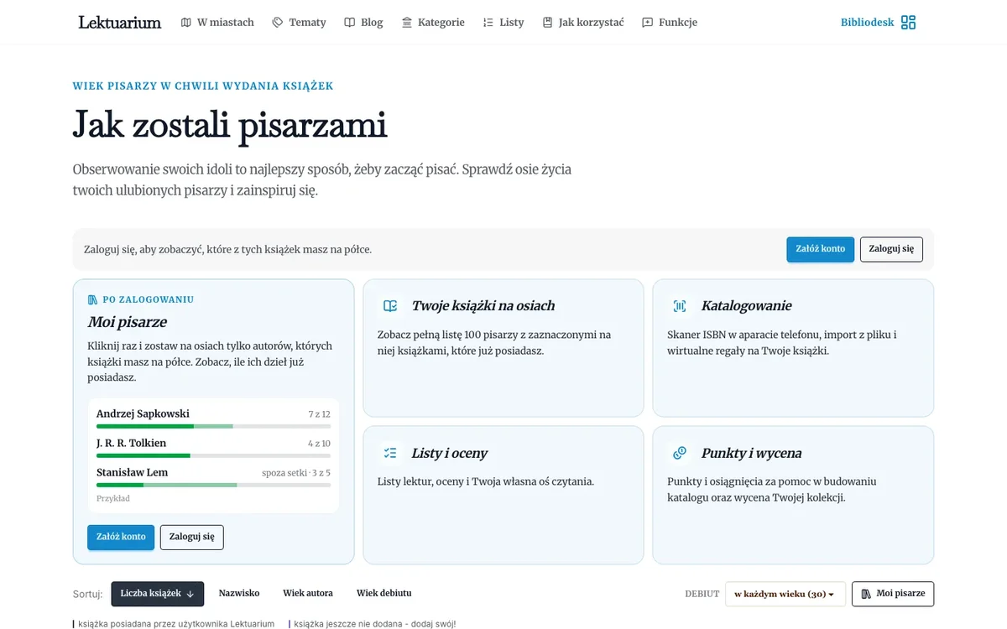Screen dimensions: 1007x629
Task: Click the 'książka jeszcze nie dodana' legend text
Action: tap(374, 624)
